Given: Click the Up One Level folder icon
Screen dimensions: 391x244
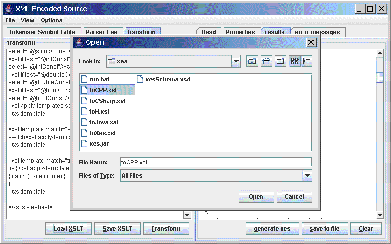Looking at the screenshot, I should click(x=252, y=61).
